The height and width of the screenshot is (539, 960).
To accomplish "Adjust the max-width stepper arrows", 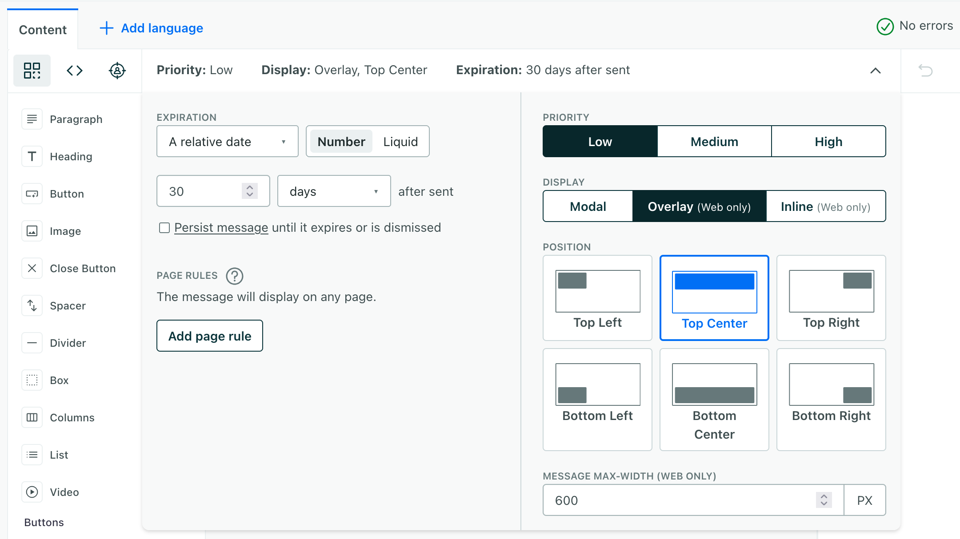I will [824, 500].
